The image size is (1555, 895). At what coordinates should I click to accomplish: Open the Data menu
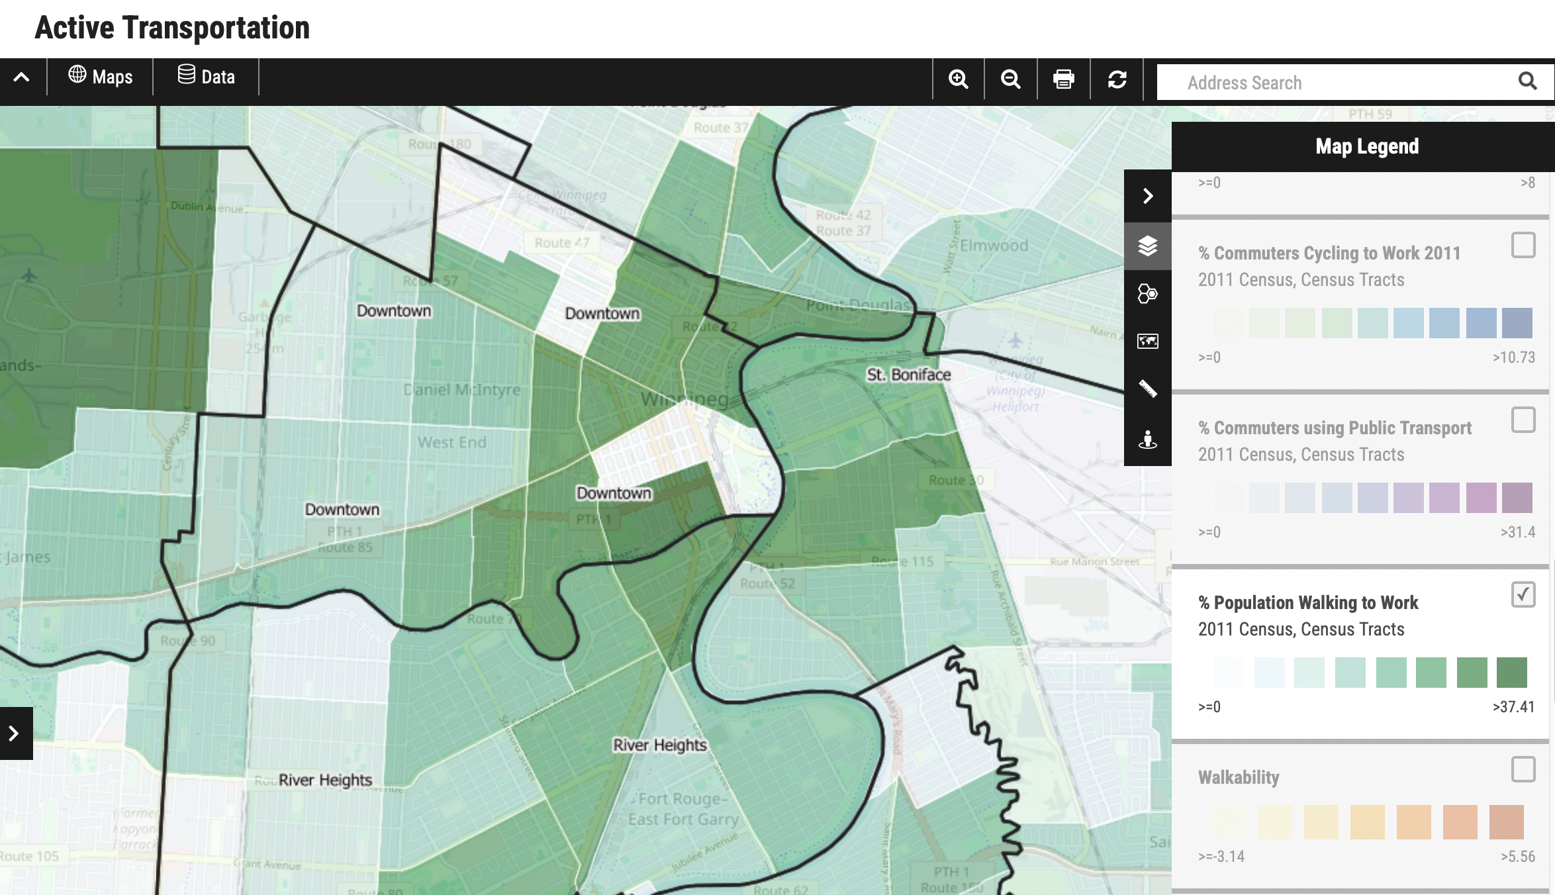point(206,77)
